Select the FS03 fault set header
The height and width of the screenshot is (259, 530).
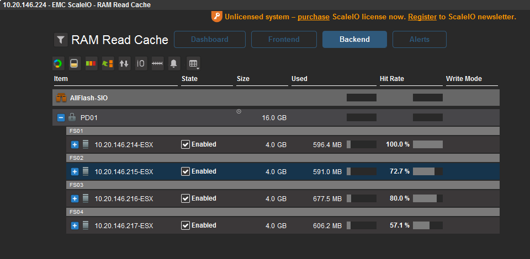coord(283,185)
